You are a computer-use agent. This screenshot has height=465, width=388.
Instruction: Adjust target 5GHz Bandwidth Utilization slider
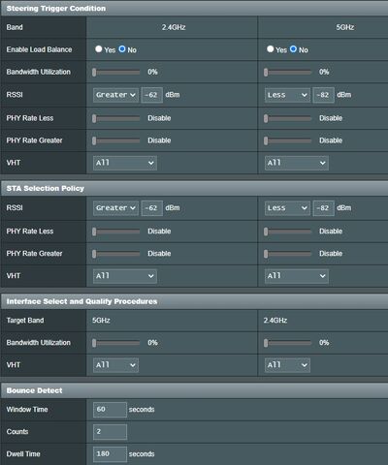click(x=116, y=343)
